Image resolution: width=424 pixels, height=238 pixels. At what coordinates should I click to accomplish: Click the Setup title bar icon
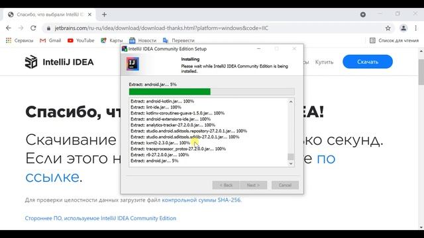125,49
